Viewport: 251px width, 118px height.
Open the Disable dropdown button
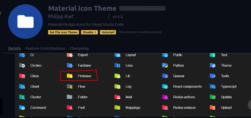click(89, 32)
